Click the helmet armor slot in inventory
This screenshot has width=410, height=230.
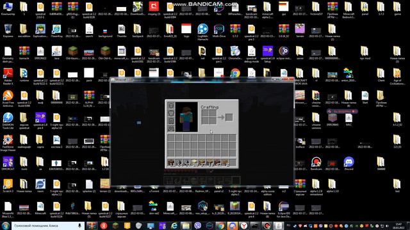click(171, 106)
